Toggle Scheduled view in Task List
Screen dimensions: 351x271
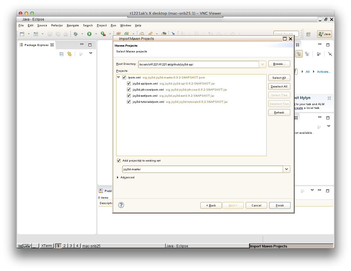click(x=307, y=54)
